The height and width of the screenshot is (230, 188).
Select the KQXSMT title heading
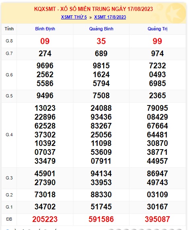point(94,9)
